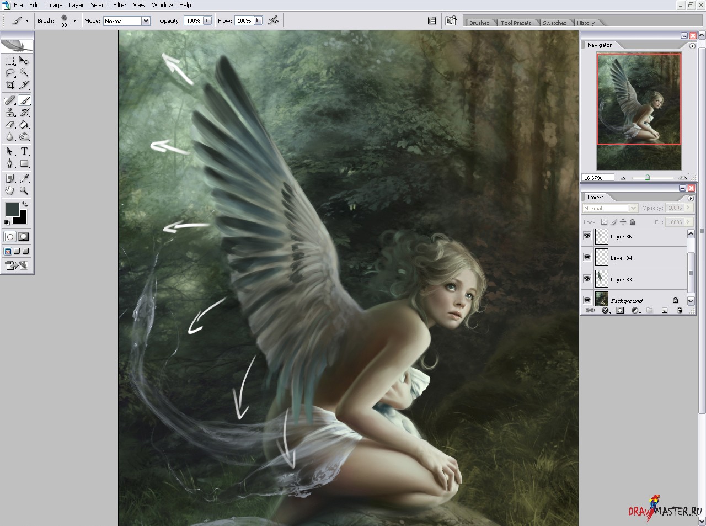Hide Layer 36 visibility eye
The image size is (706, 526).
pyautogui.click(x=587, y=236)
